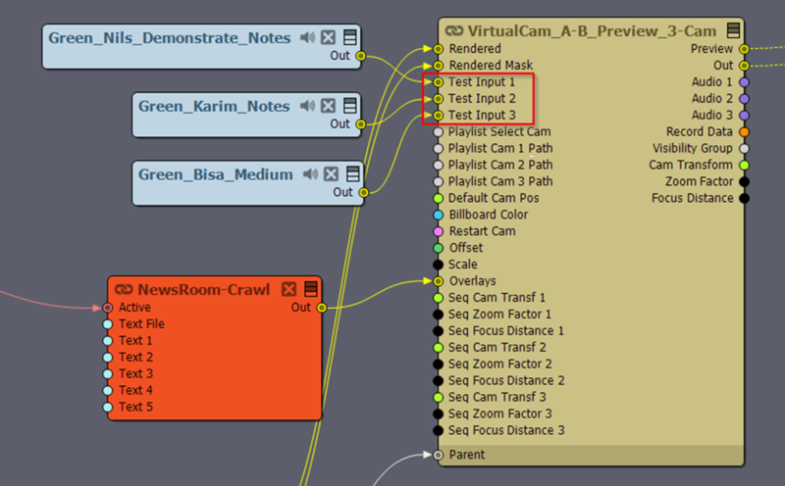
Task: Click the Playlist Select Cam pin
Action: pyautogui.click(x=438, y=132)
